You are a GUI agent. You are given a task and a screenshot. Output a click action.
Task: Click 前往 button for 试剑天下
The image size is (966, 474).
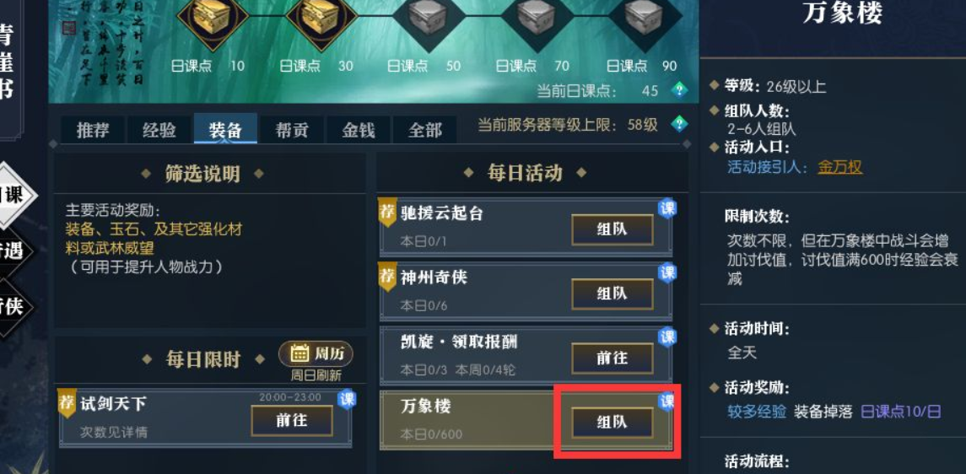(292, 421)
